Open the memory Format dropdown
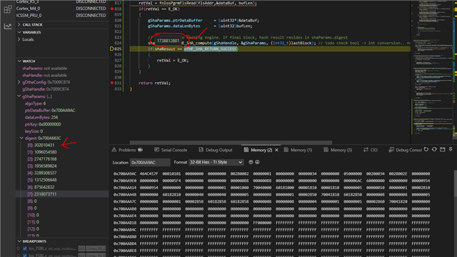 216,162
